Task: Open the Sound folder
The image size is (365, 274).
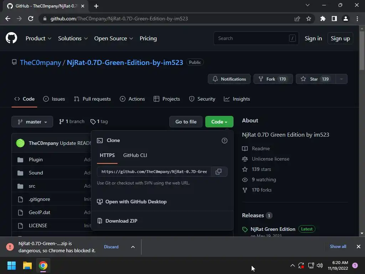Action: click(36, 173)
